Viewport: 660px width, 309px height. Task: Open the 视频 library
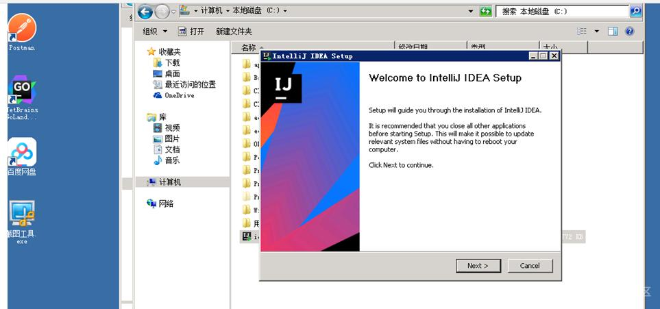[x=167, y=128]
